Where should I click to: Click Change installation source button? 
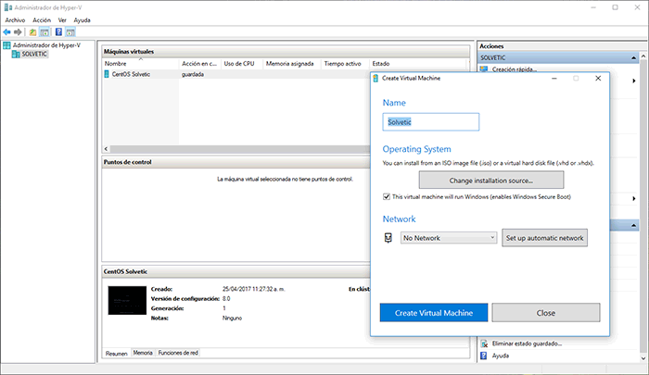click(491, 181)
